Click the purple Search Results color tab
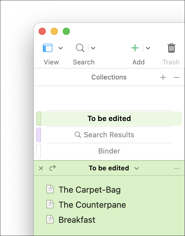Viewport: 185px width, 236px height. coord(39,135)
